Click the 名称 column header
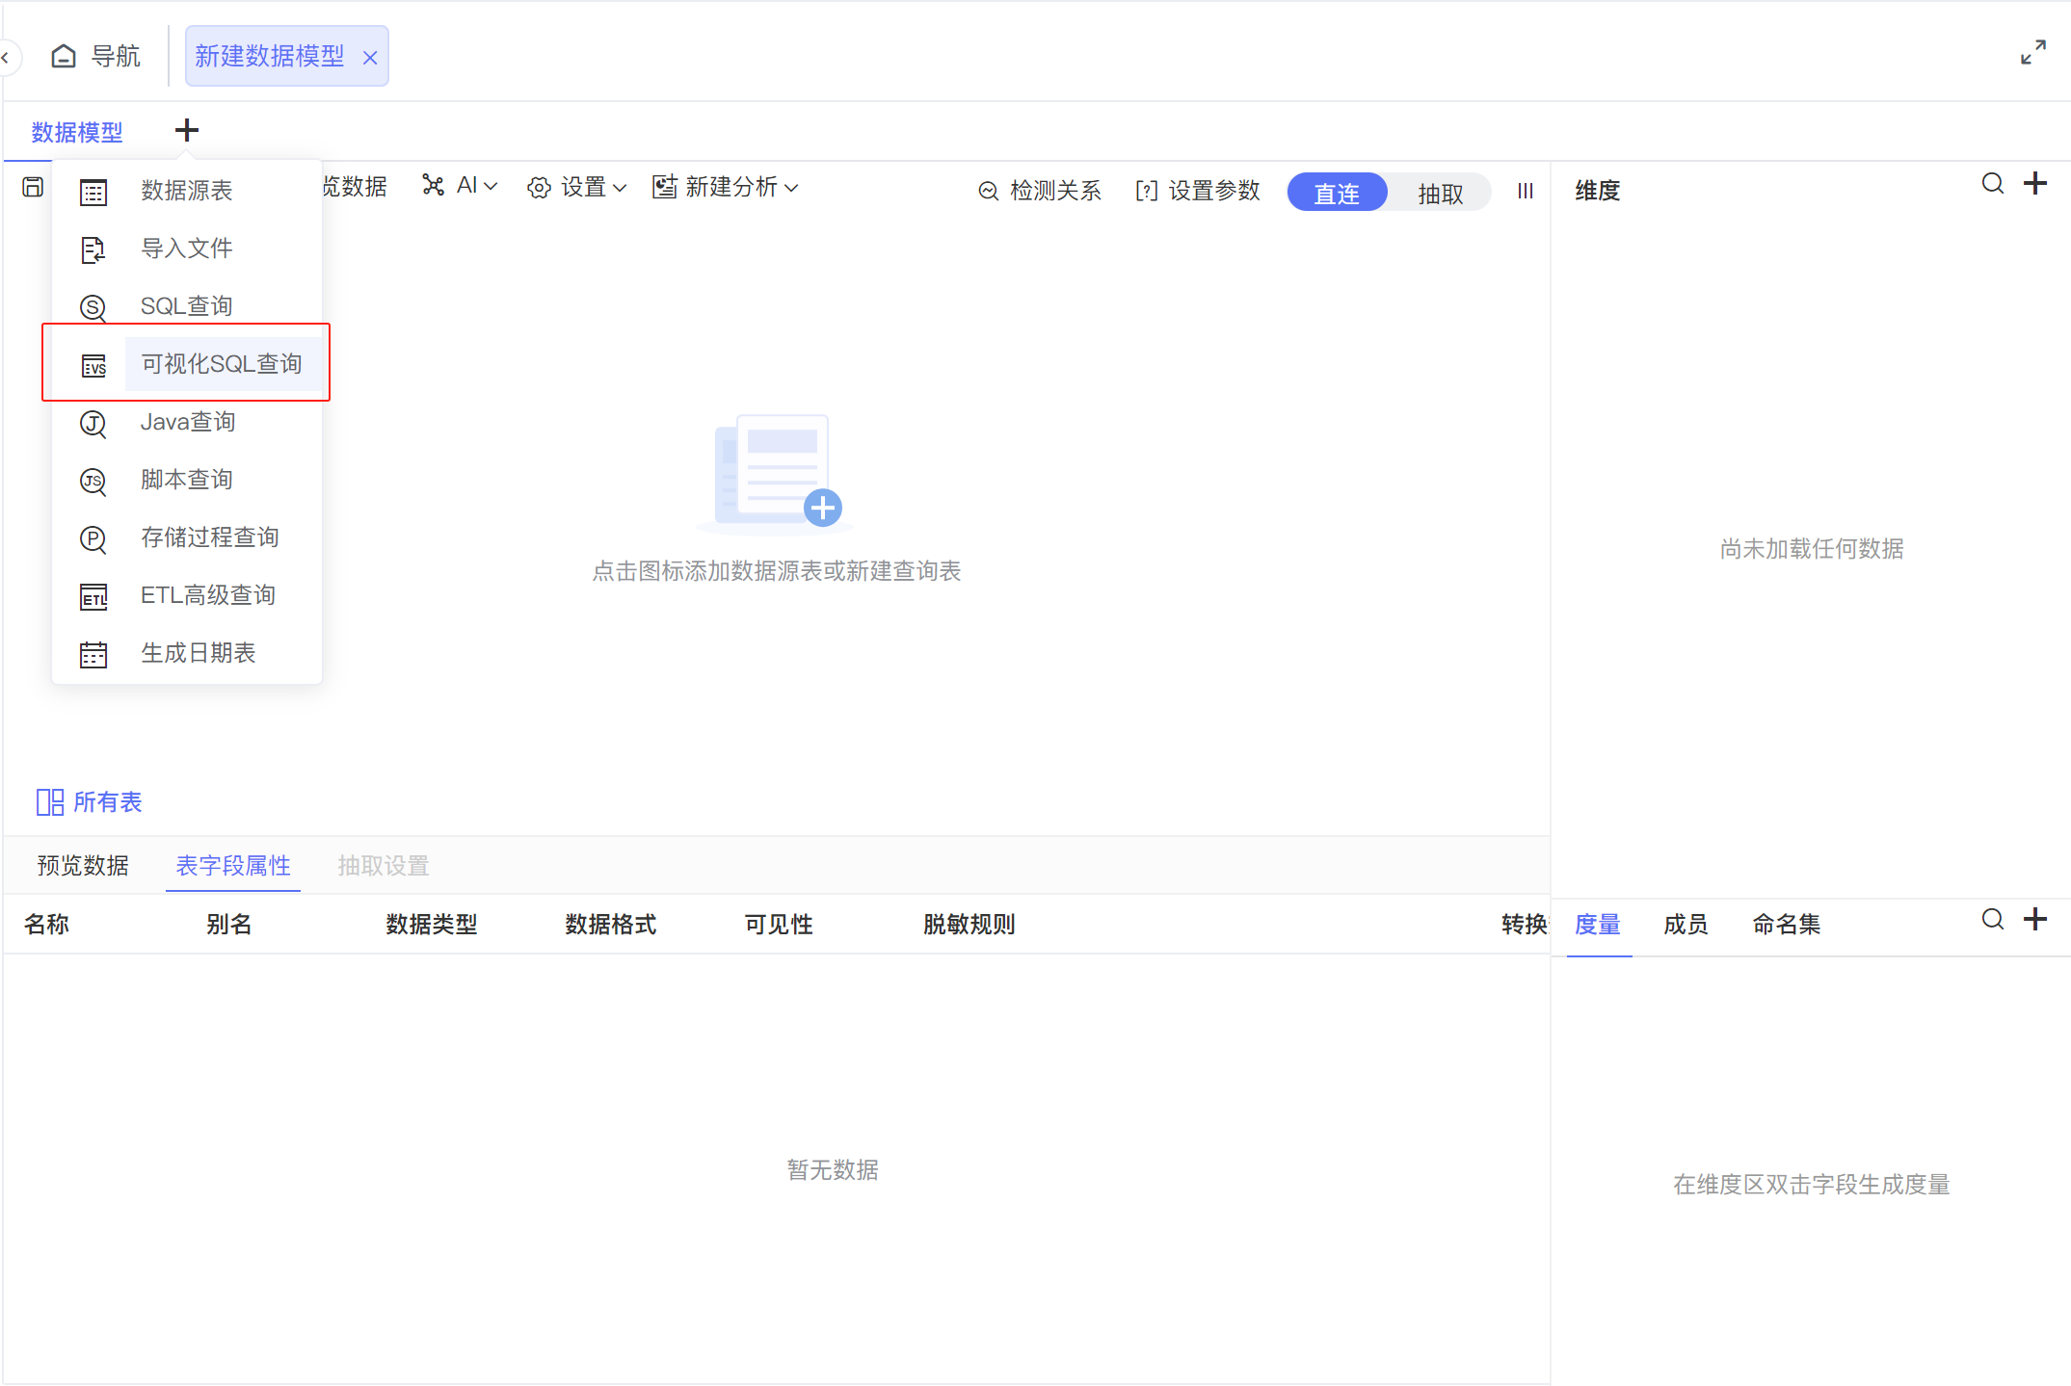This screenshot has height=1386, width=2071. tap(46, 925)
